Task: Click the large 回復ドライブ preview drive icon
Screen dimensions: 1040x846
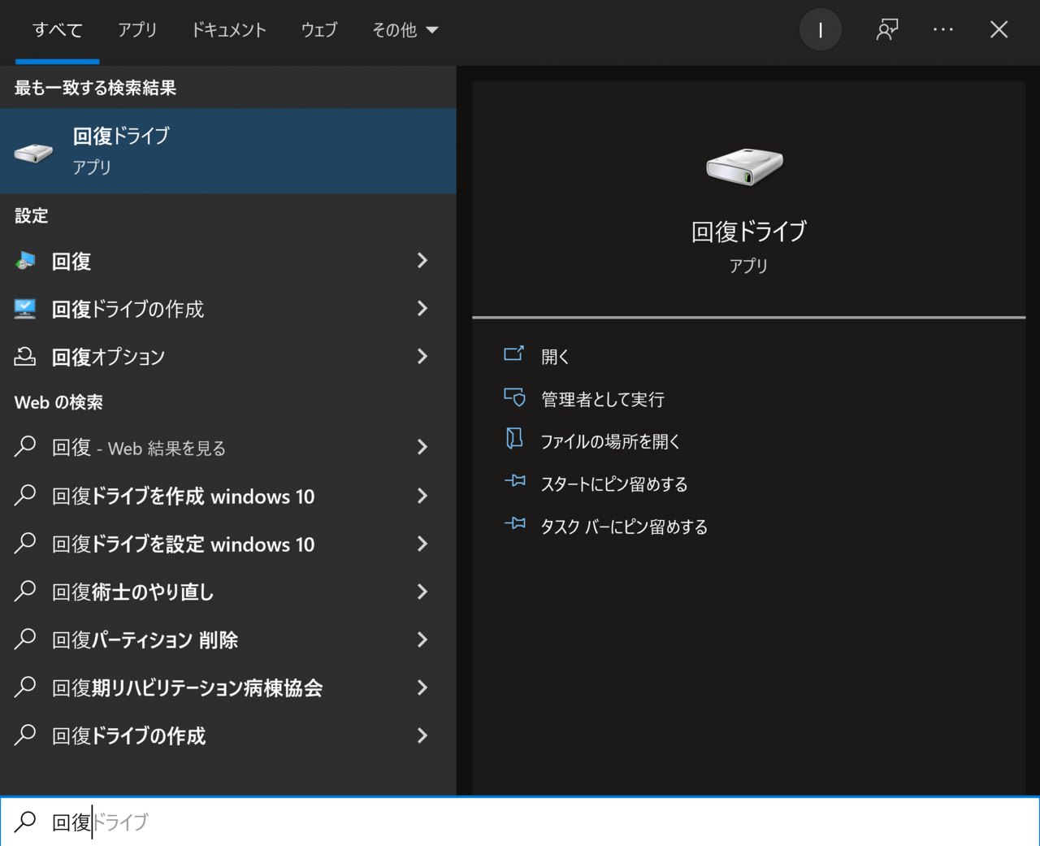Action: point(745,167)
